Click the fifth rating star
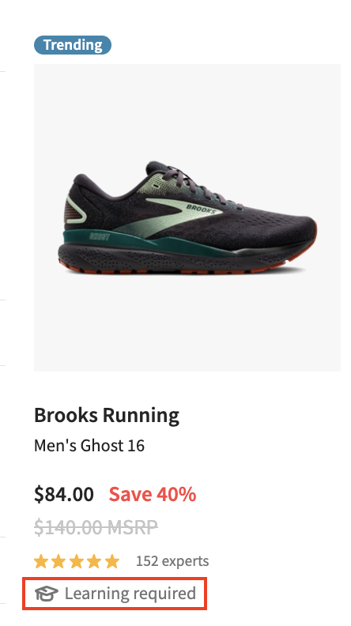Image resolution: width=351 pixels, height=626 pixels. [112, 561]
